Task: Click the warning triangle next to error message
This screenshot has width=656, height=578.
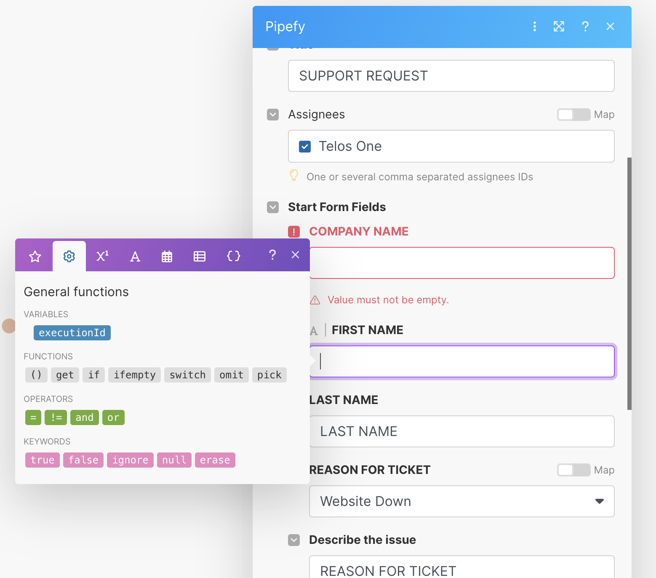Action: pyautogui.click(x=315, y=300)
